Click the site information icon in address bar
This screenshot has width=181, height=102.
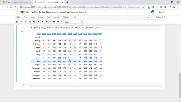[21, 7]
